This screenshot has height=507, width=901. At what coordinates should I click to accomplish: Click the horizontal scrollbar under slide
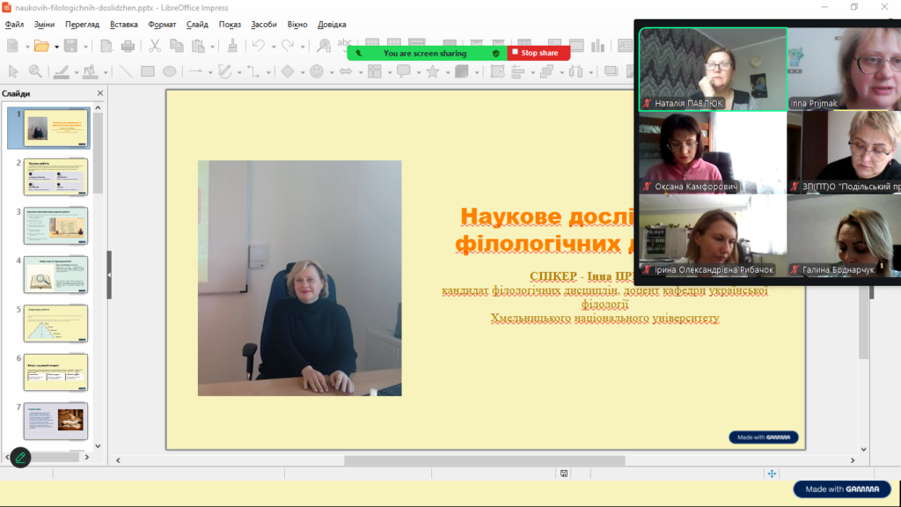pyautogui.click(x=484, y=460)
